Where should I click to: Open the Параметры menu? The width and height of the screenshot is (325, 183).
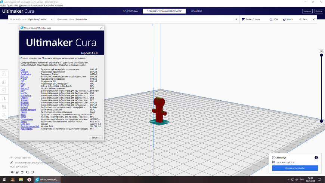[24, 6]
